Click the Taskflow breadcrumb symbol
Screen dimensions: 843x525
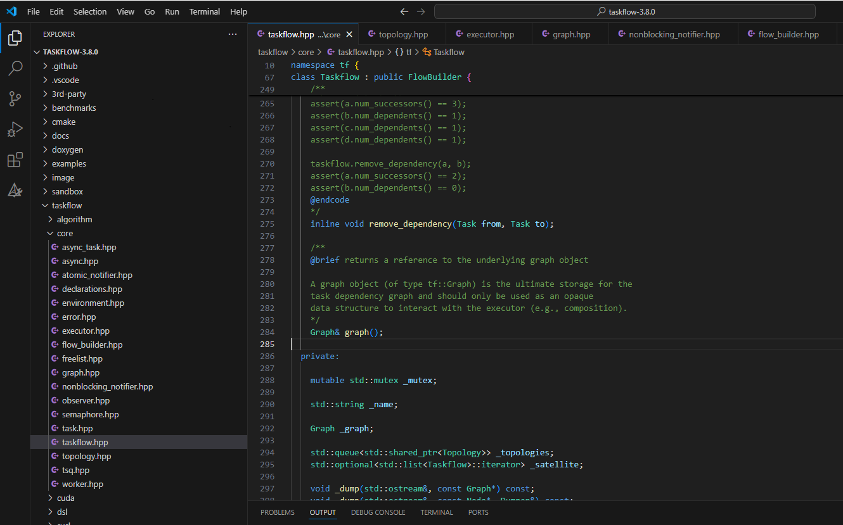coord(449,52)
